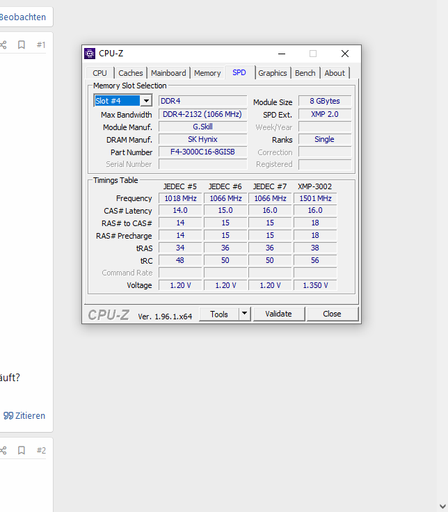Screen dimensions: 448x512
Task: Click the G.Skill module manufacturer value
Action: pyautogui.click(x=202, y=127)
